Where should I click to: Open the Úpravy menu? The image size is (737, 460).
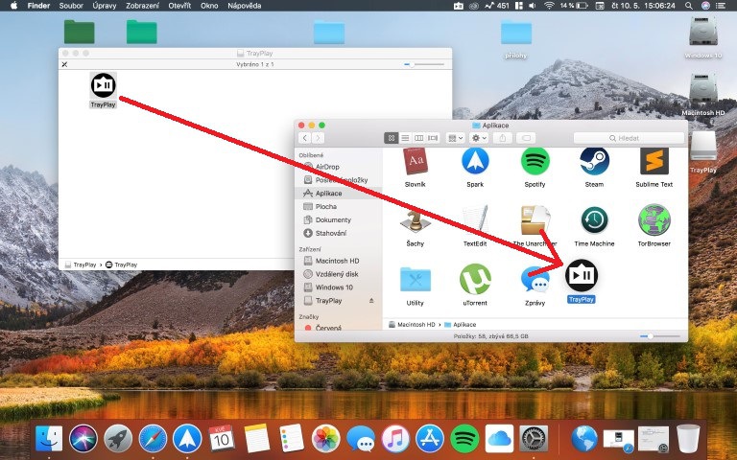[105, 6]
